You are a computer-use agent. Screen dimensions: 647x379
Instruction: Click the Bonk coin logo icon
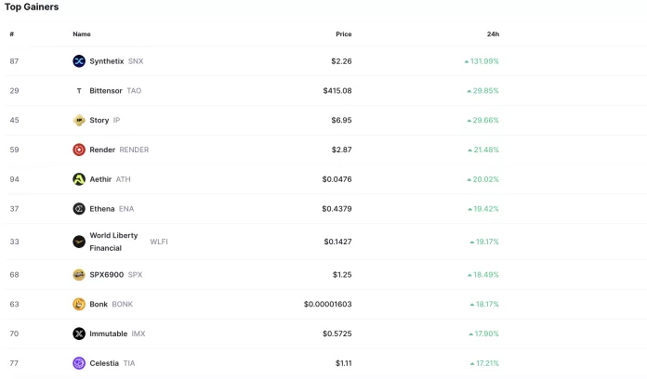(x=79, y=305)
